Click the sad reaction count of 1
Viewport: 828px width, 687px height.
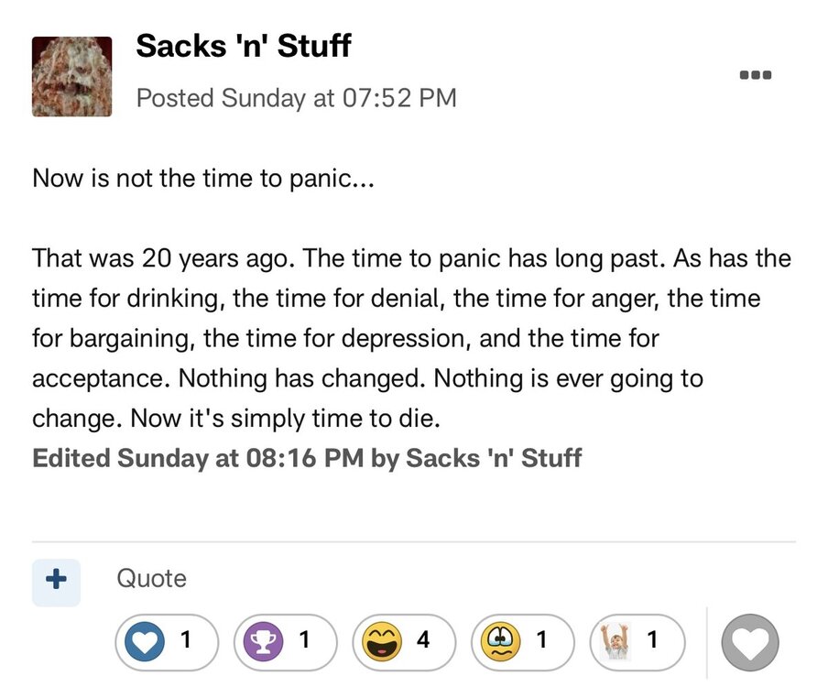coord(541,640)
